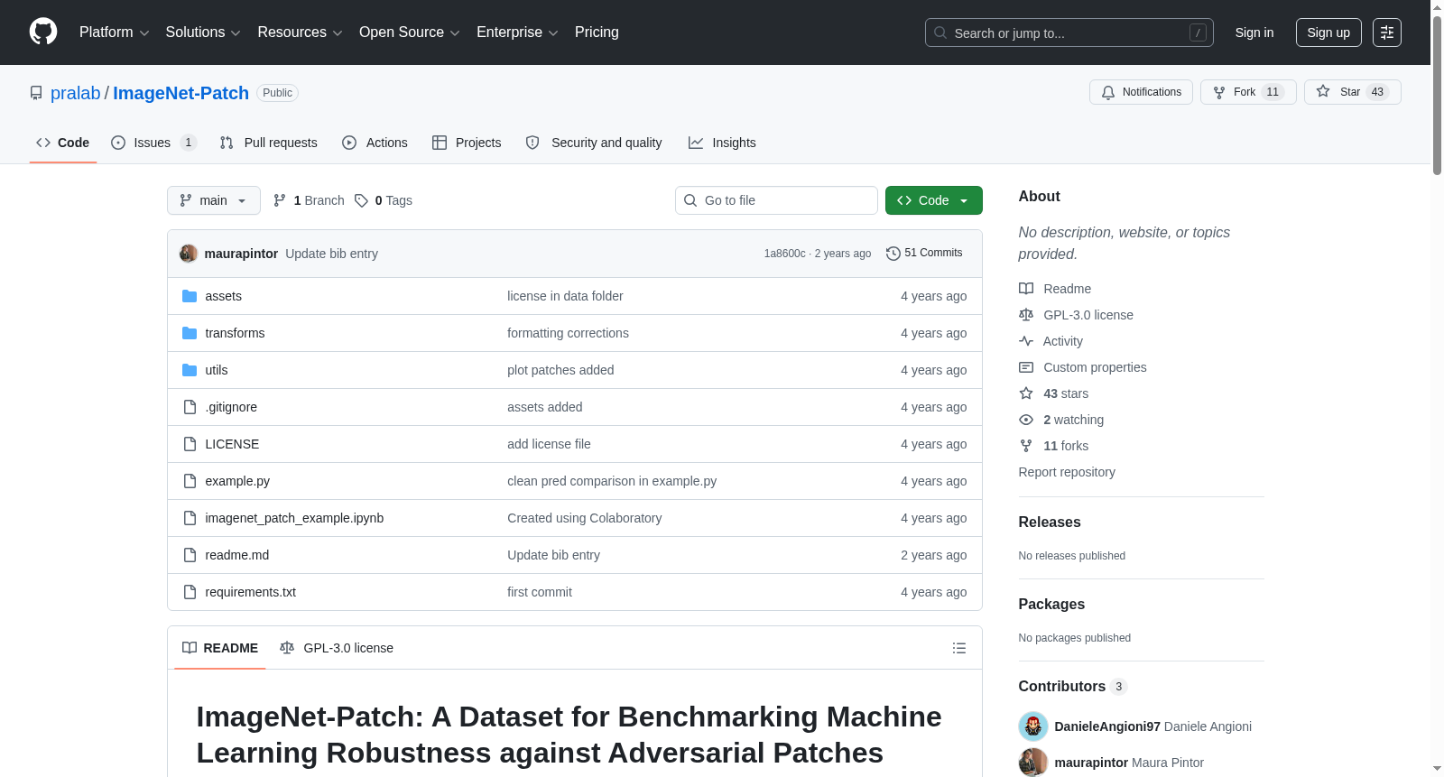1444x777 pixels.
Task: Click the example.py file icon
Action: tap(190, 481)
